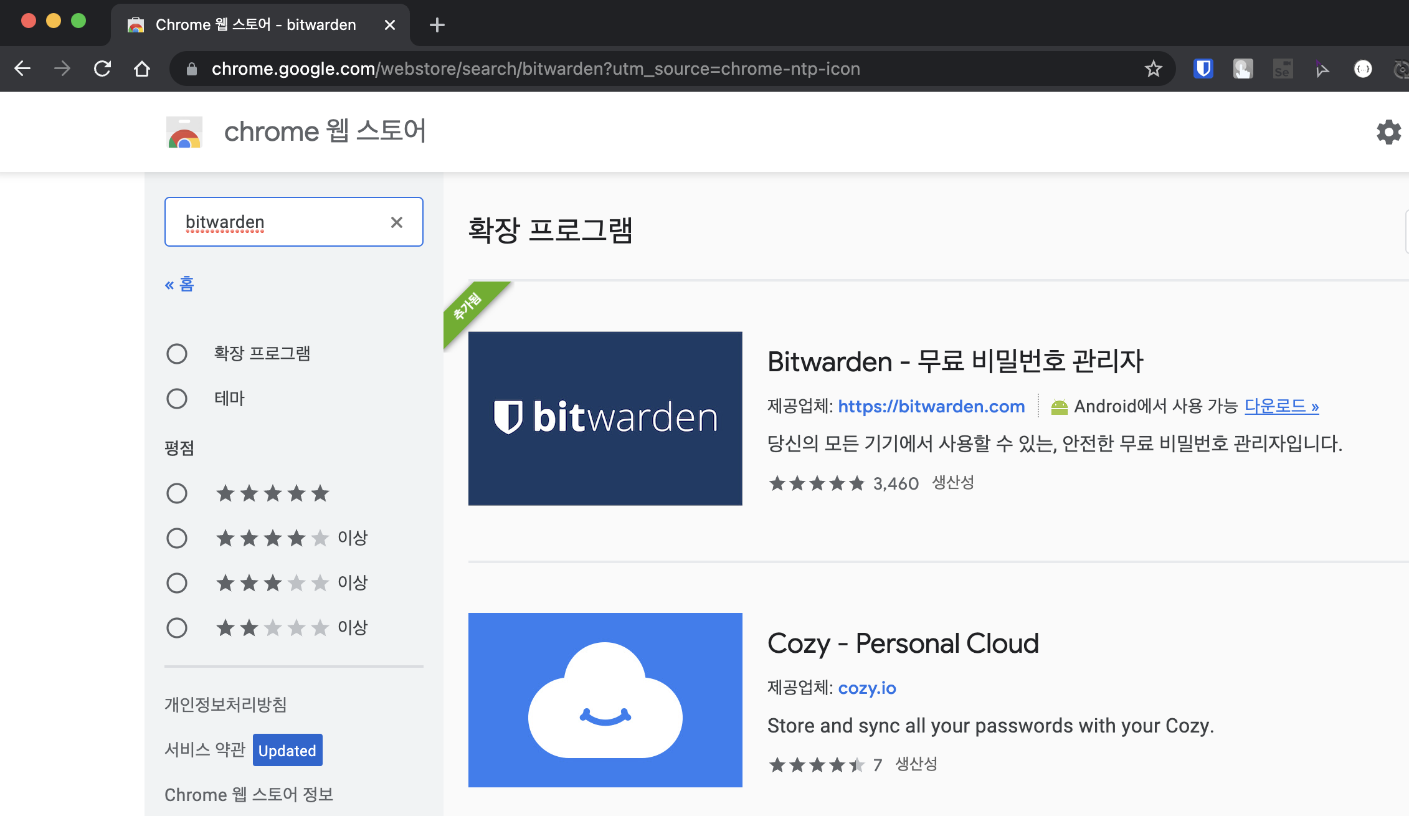Open the Cozy - Personal Cloud title

(903, 643)
